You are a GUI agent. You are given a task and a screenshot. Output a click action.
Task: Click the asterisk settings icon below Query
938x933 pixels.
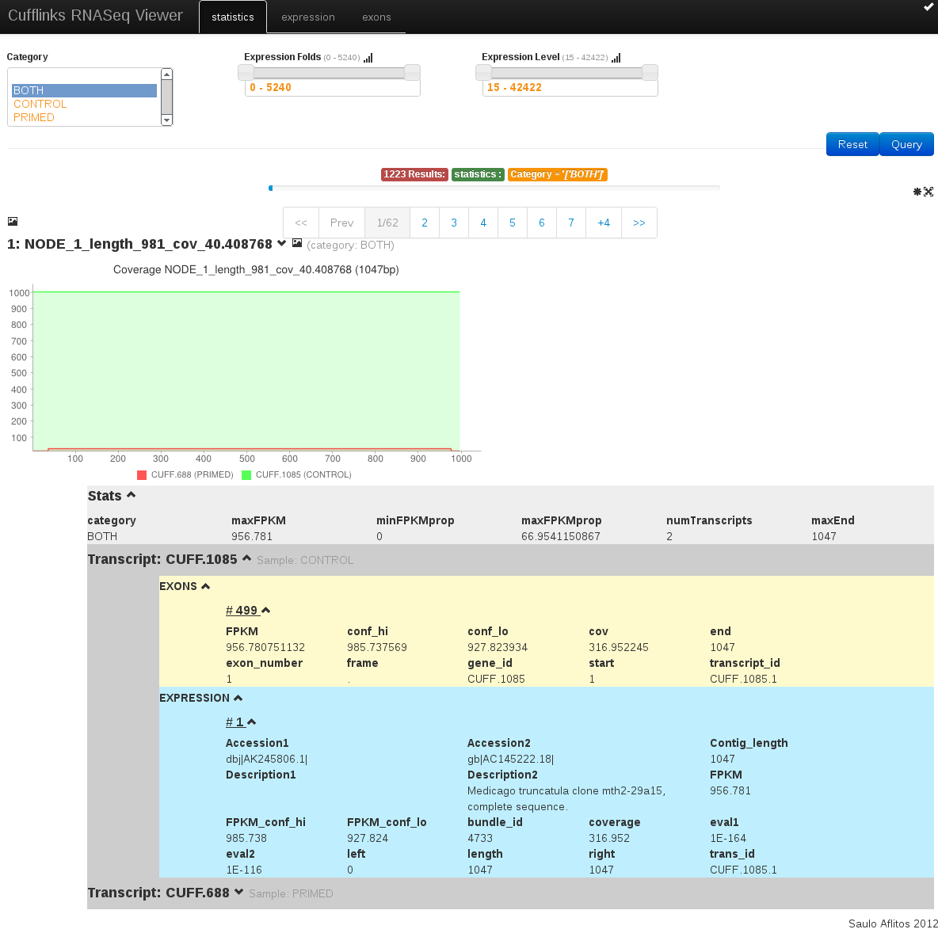point(917,192)
